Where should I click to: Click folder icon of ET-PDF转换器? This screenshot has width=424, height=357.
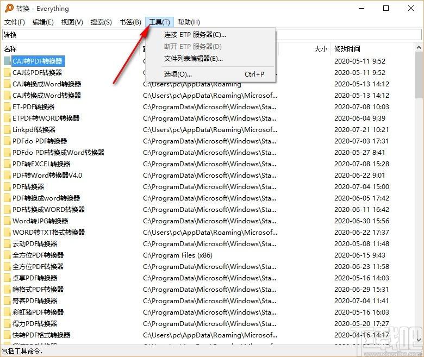(x=7, y=107)
